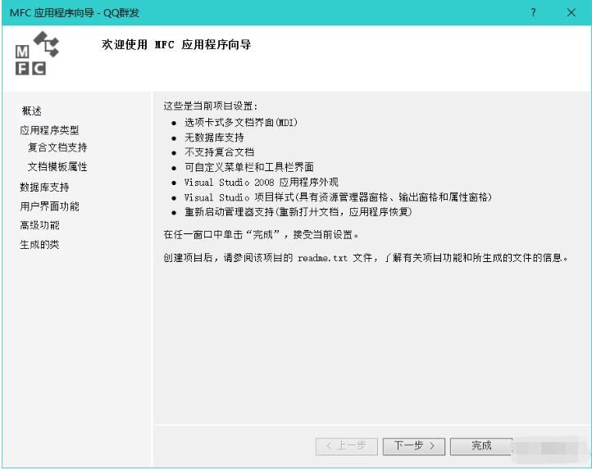Viewport: 592px width, 470px height.
Task: Go to 数据库支持 page
Action: click(x=44, y=187)
